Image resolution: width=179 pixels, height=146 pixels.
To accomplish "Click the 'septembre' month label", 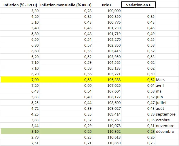I will (165, 114).
